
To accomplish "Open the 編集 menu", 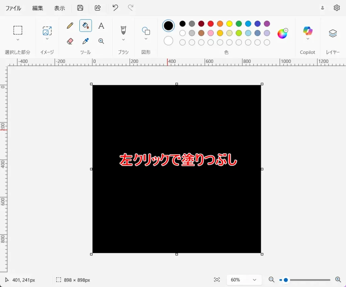I will (38, 8).
